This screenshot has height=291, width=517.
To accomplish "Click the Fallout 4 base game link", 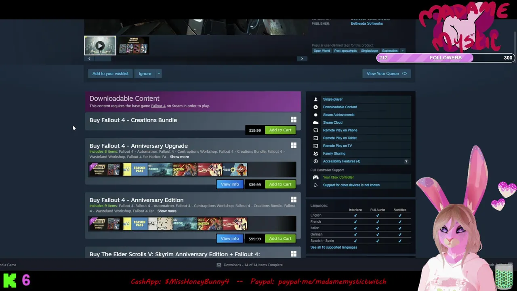I will (158, 106).
